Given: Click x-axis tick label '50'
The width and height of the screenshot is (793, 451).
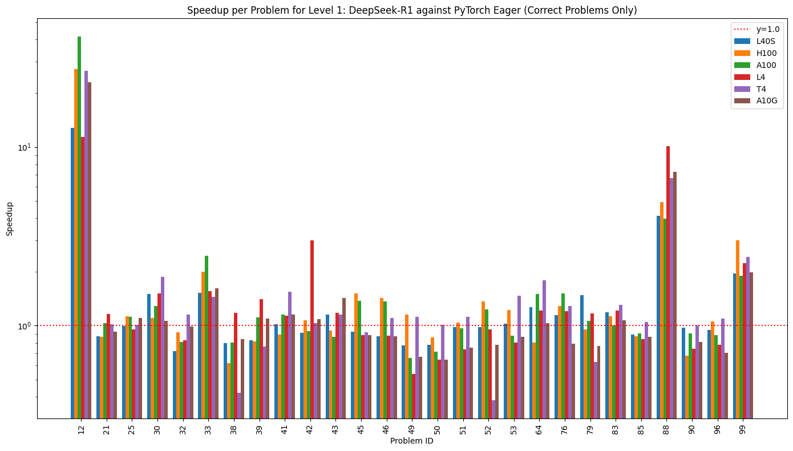Looking at the screenshot, I should click(x=438, y=429).
